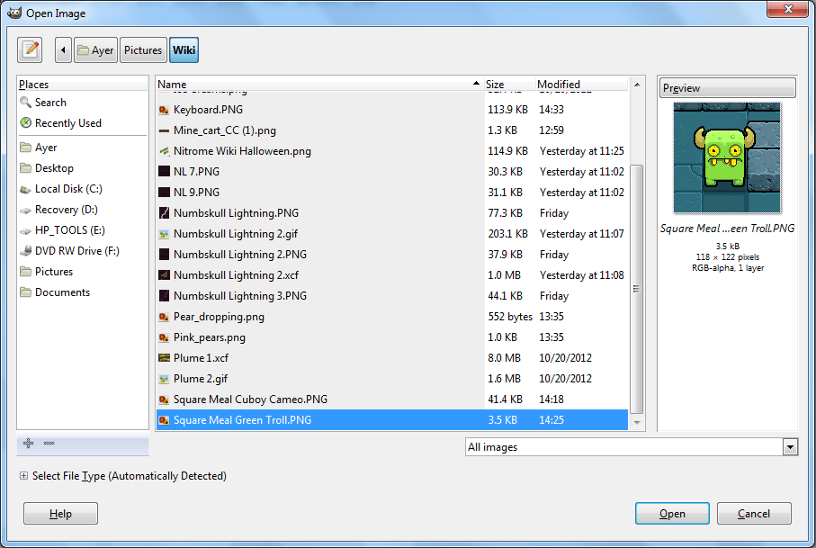Click the back arrow path button

point(63,50)
